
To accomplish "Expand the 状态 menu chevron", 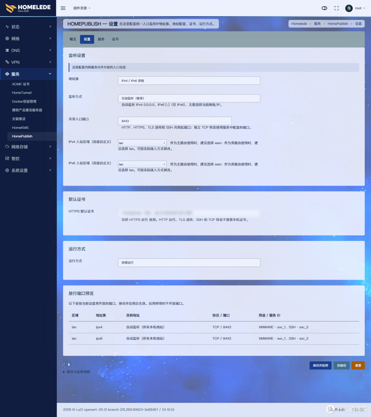I will coord(50,27).
